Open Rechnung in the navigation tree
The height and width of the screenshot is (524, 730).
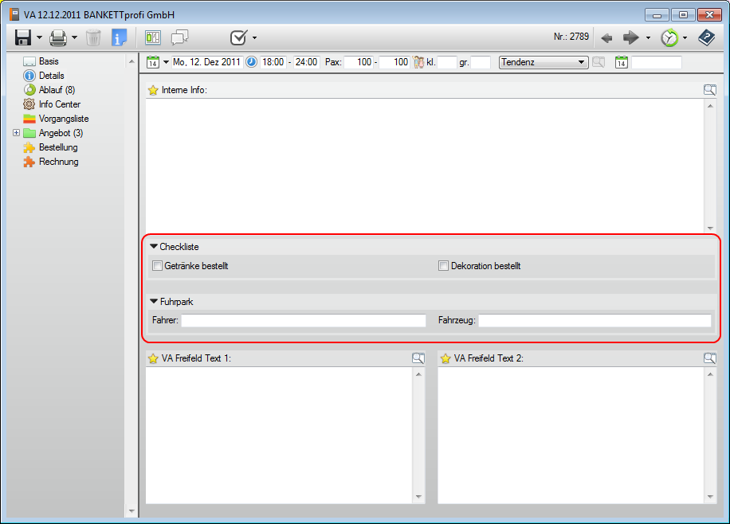(x=58, y=162)
